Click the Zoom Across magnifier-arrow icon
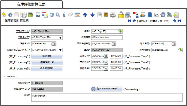The height and width of the screenshot is (106, 187). (x=128, y=15)
